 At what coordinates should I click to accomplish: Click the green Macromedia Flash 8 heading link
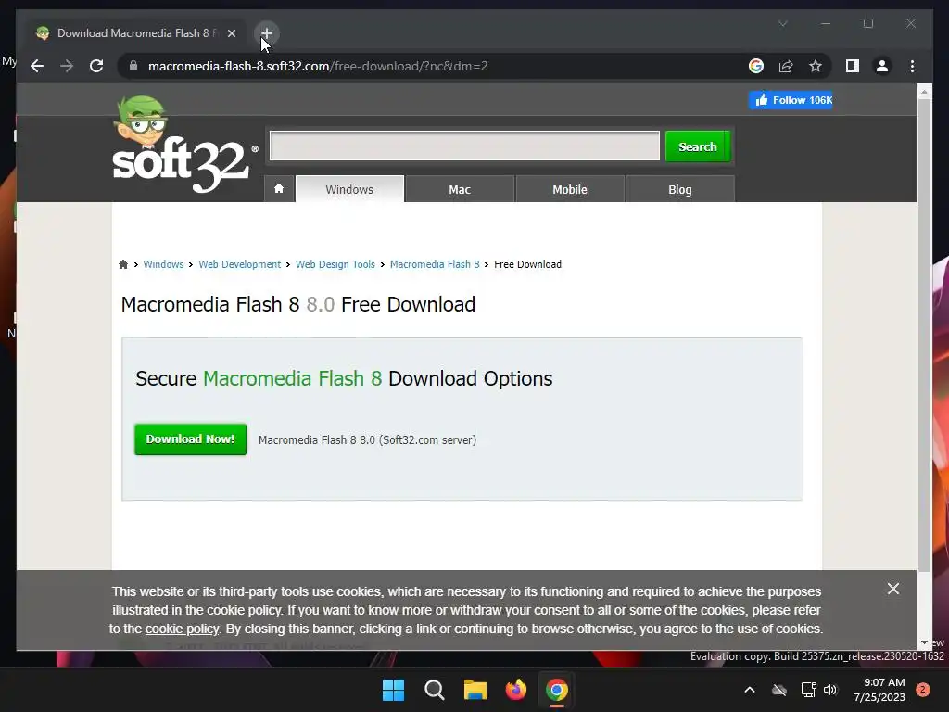(x=292, y=378)
